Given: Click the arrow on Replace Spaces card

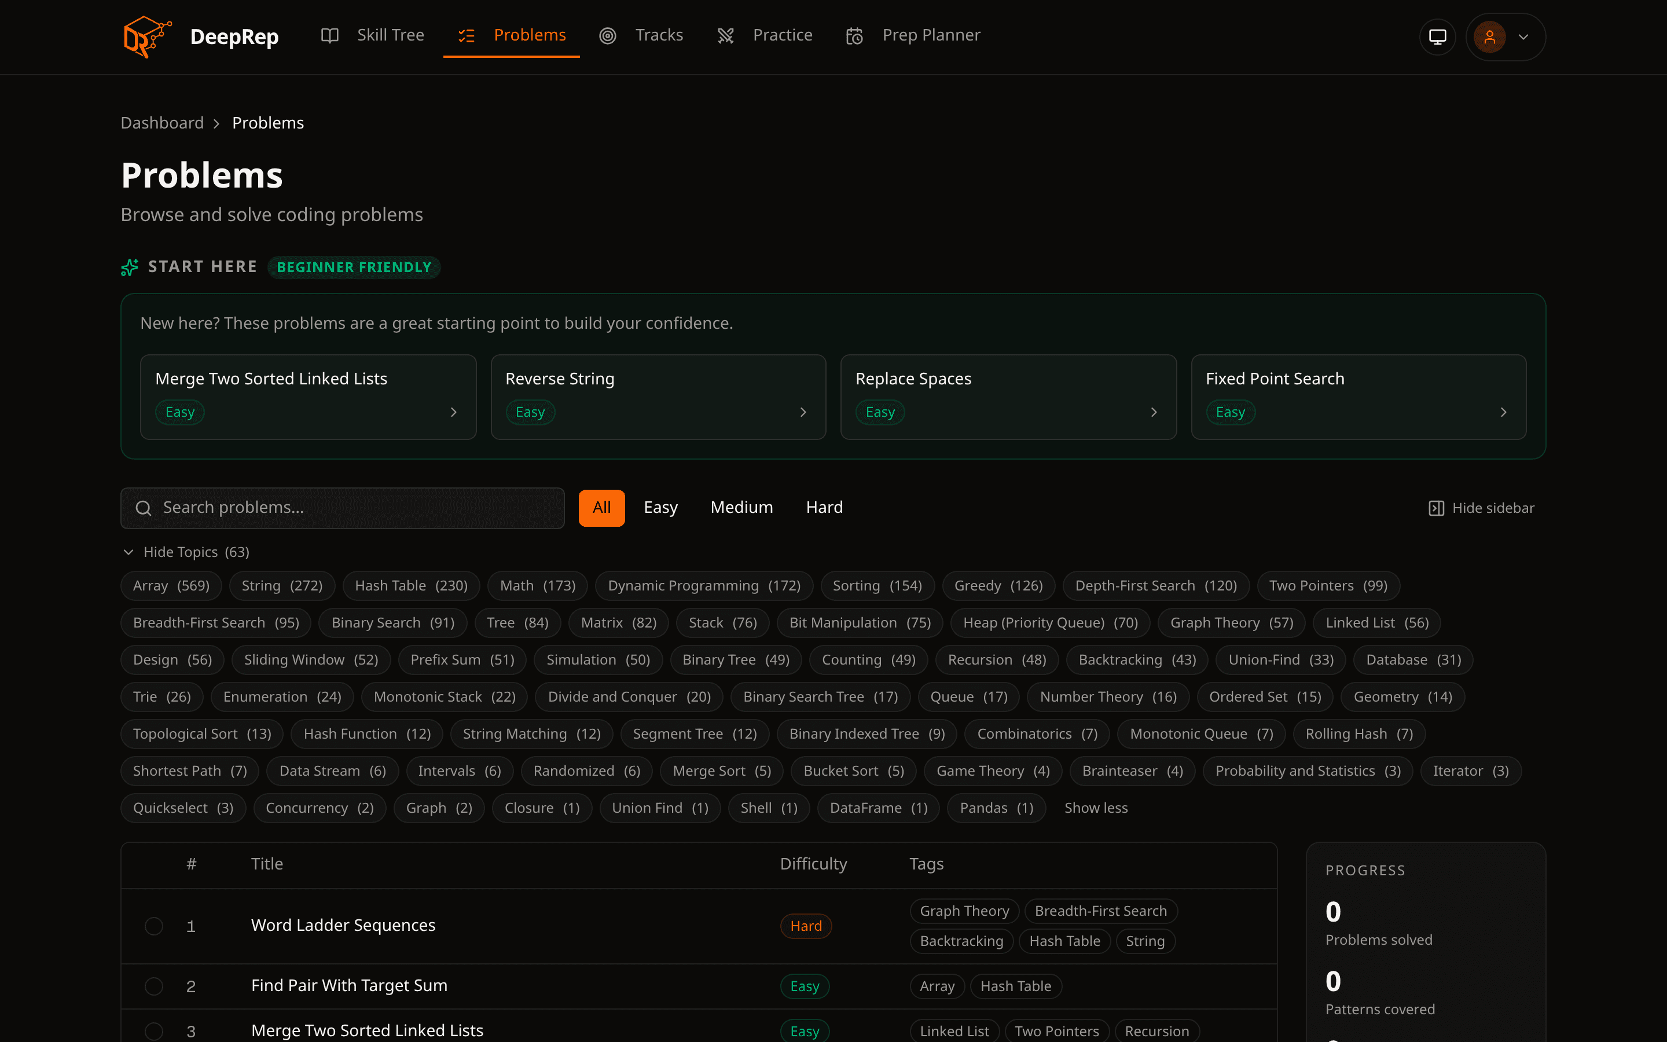Looking at the screenshot, I should [x=1154, y=412].
